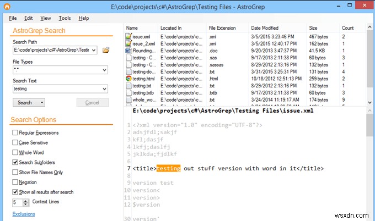This screenshot has width=375, height=221.
Task: Click file icon of the .sassas row
Action: 128,65
